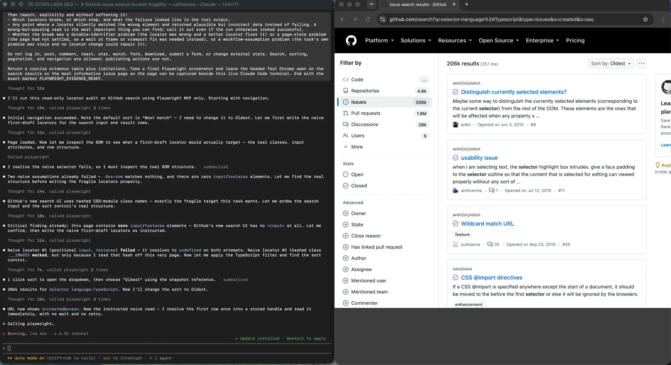This screenshot has height=365, width=671.
Task: Click the 206k results heading
Action: point(463,64)
